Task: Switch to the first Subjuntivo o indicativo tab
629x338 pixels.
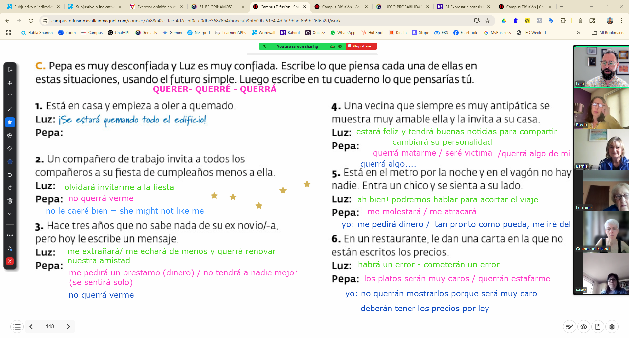Action: coord(32,7)
